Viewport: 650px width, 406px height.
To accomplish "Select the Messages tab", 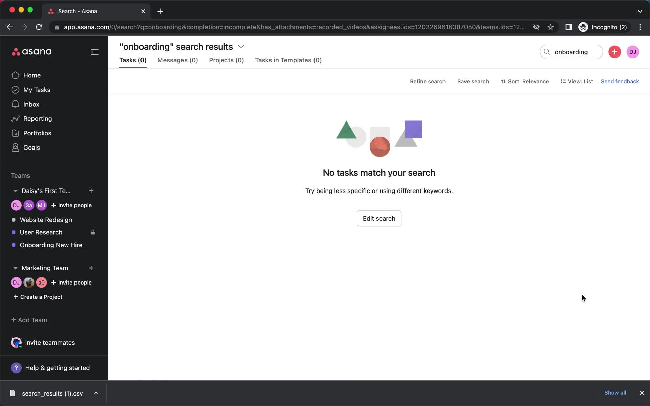I will (177, 60).
